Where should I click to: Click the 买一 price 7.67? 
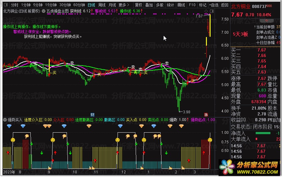(262, 50)
